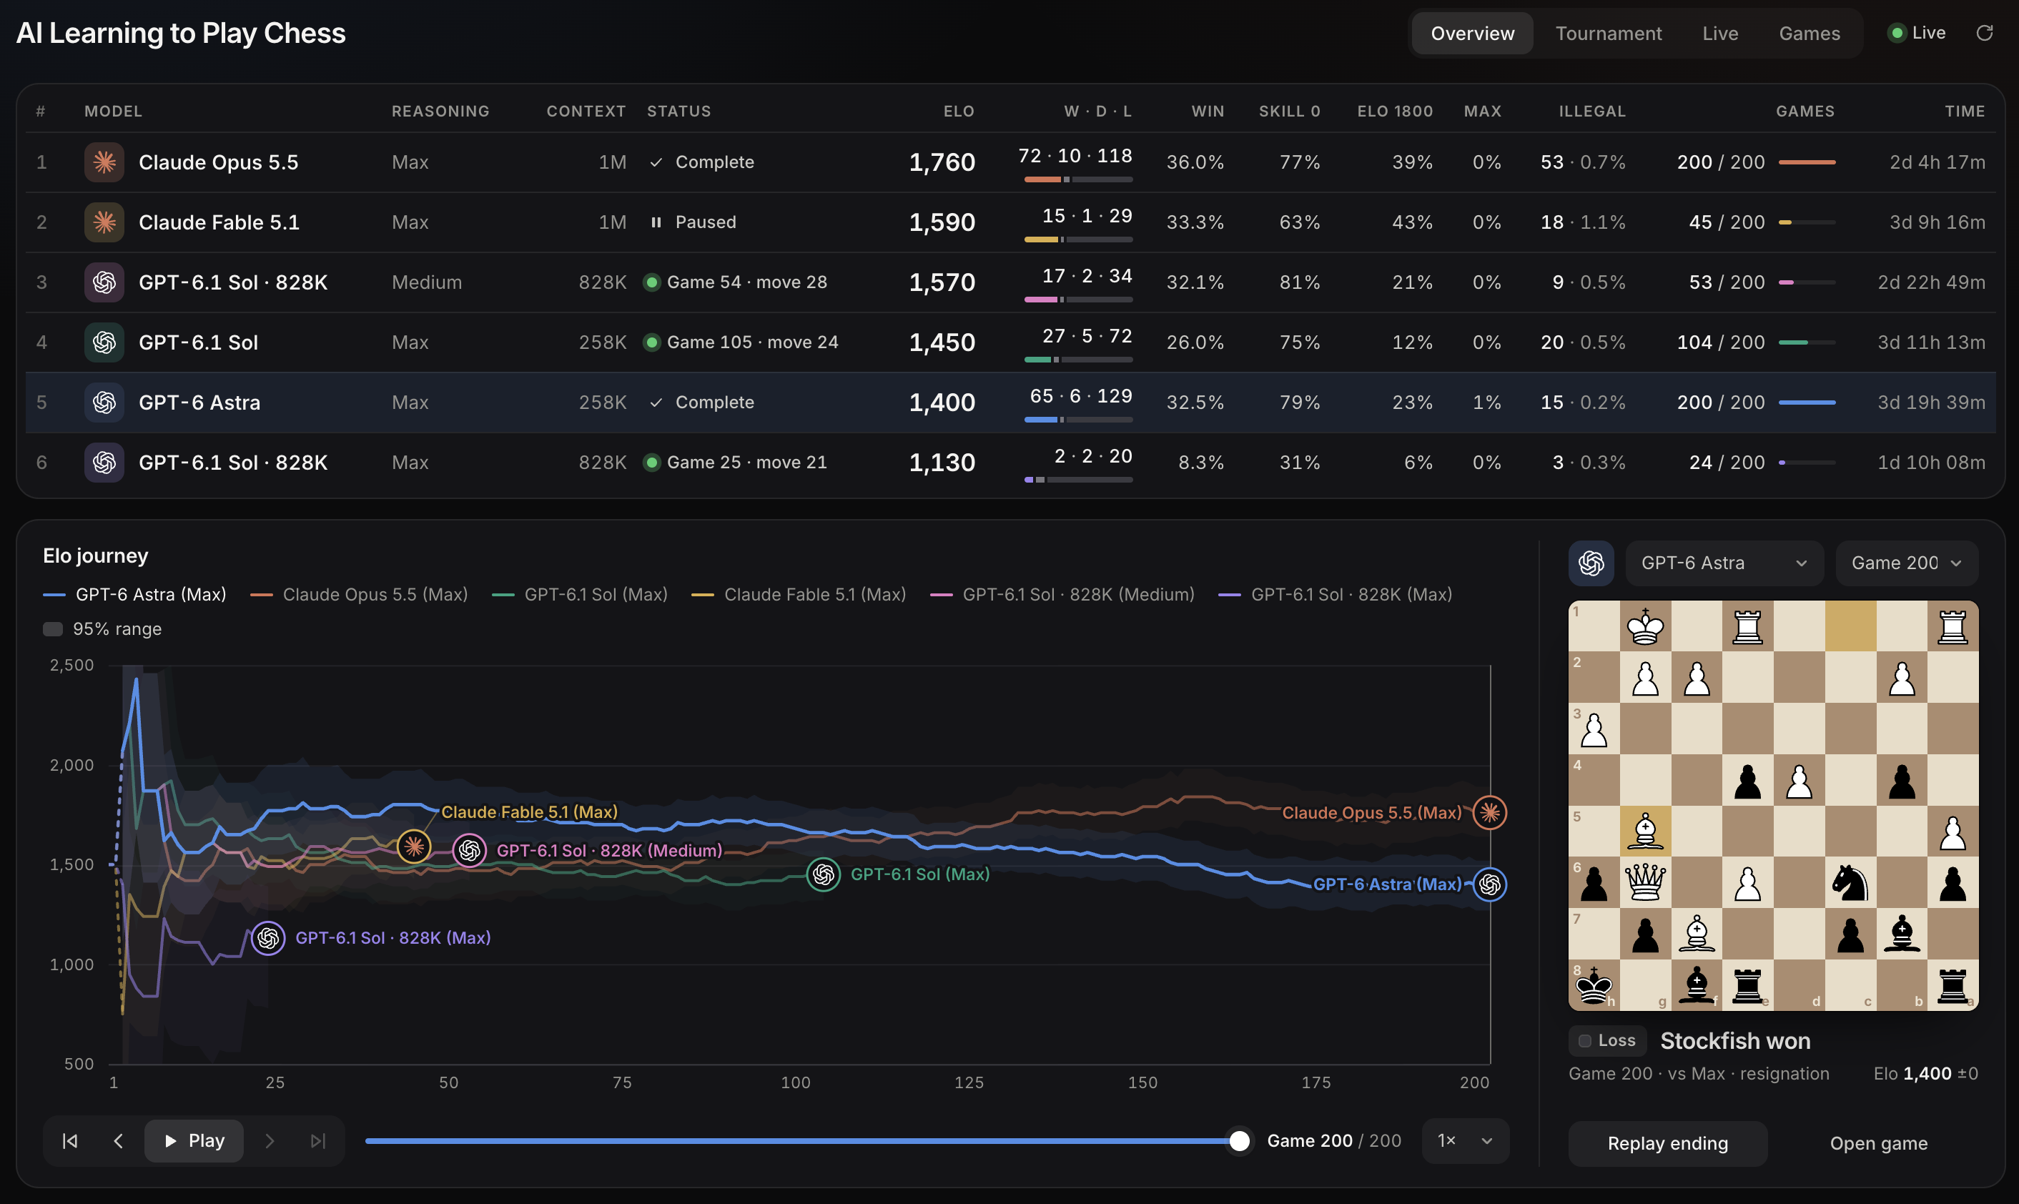Open the Games tab
Screen dimensions: 2019x1204
point(1809,34)
